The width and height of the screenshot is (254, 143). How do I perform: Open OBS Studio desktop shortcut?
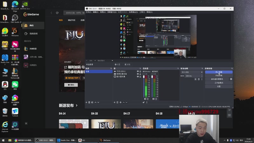15,19
